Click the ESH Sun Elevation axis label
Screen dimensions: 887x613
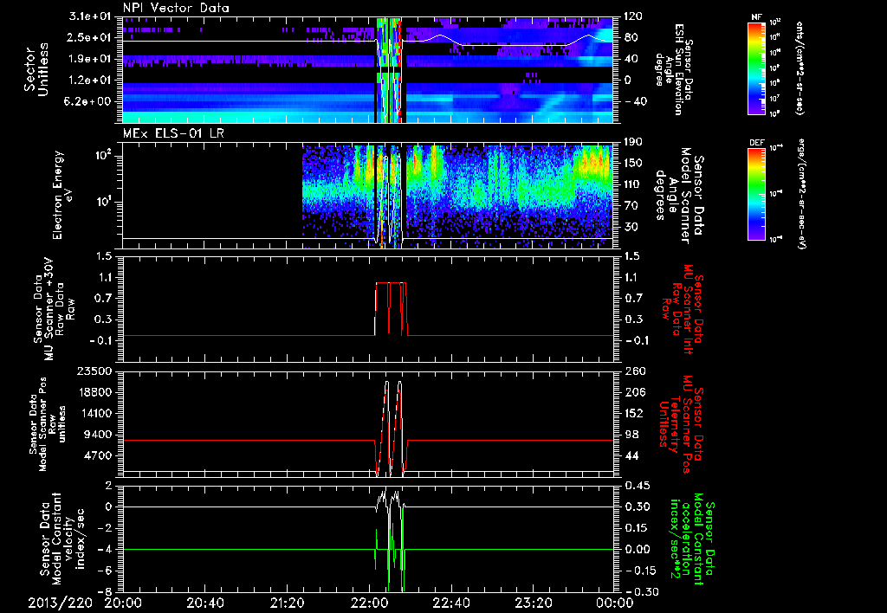[x=677, y=69]
